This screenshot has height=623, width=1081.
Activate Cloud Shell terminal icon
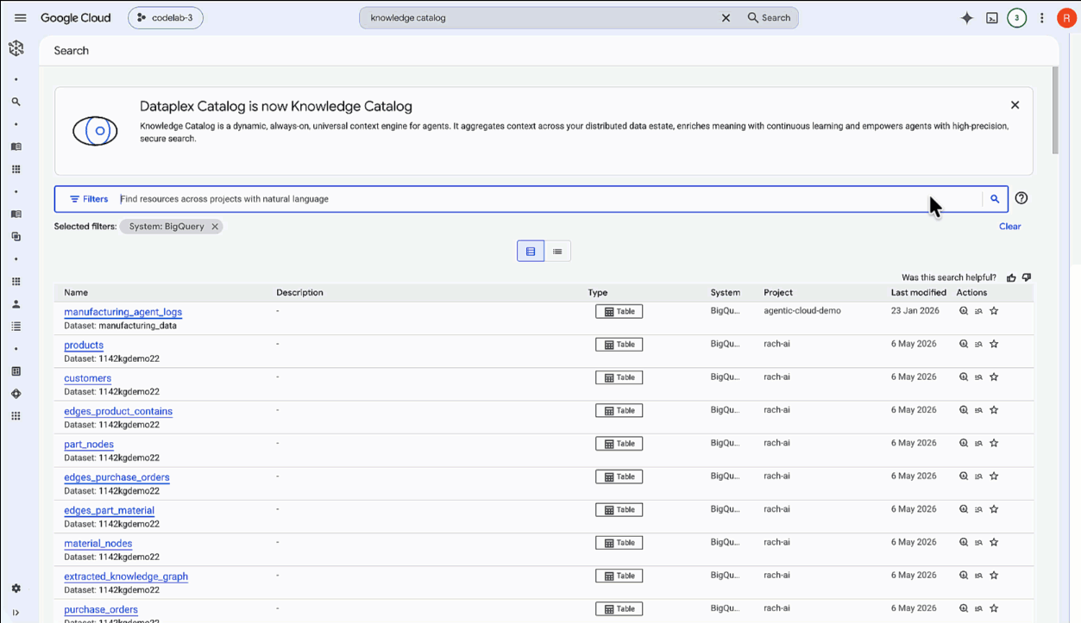(x=992, y=17)
